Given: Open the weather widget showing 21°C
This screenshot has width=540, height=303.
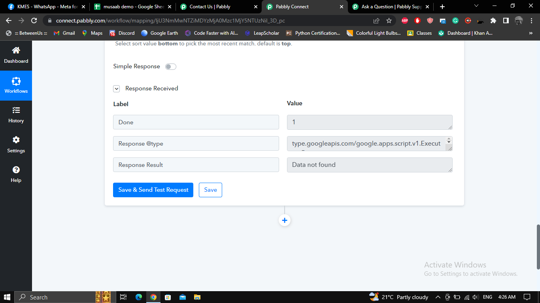Looking at the screenshot, I should (398, 297).
